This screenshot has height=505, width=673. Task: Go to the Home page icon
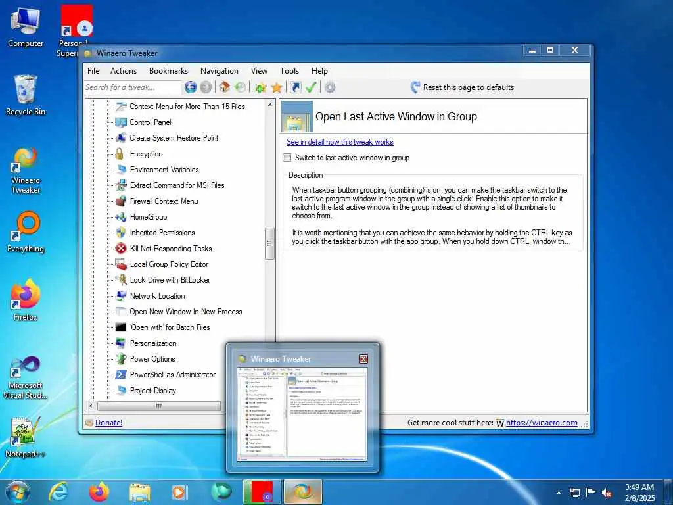[x=225, y=87]
